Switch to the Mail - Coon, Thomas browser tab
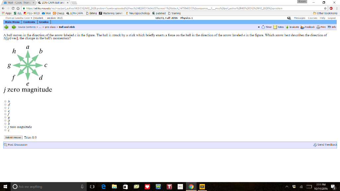The image size is (340, 191). [x=18, y=3]
